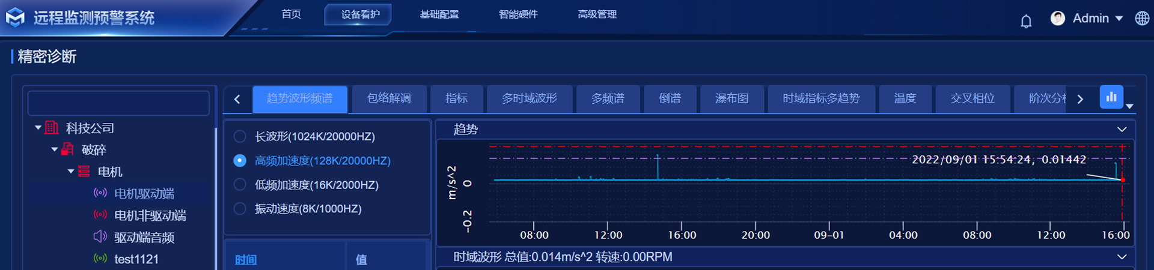
Task: Select 长波形(1024K/20000HZ) radio option
Action: [x=240, y=137]
